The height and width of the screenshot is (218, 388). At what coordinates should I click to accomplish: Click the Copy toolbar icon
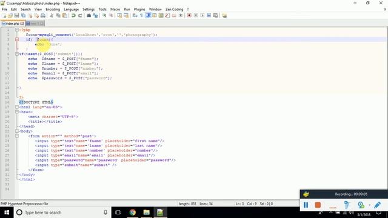click(x=58, y=16)
